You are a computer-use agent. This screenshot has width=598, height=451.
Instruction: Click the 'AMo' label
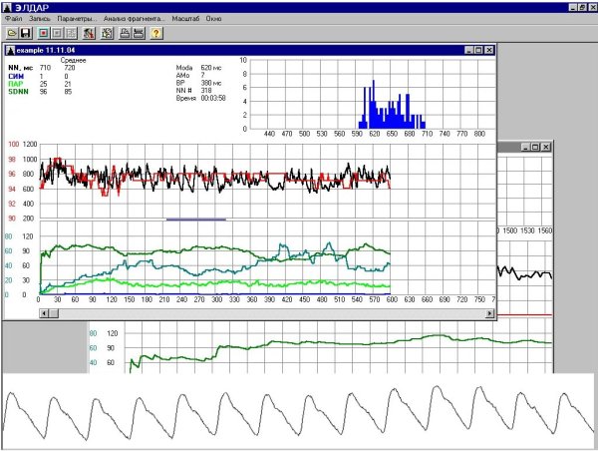(182, 75)
